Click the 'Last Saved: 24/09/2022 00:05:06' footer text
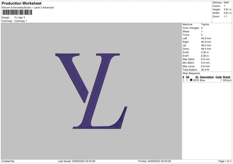Screen dimensions: 233x164 pyautogui.click(x=77, y=161)
